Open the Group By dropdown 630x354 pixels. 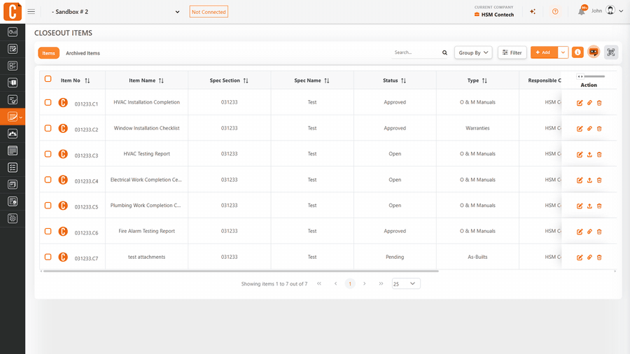coord(473,52)
